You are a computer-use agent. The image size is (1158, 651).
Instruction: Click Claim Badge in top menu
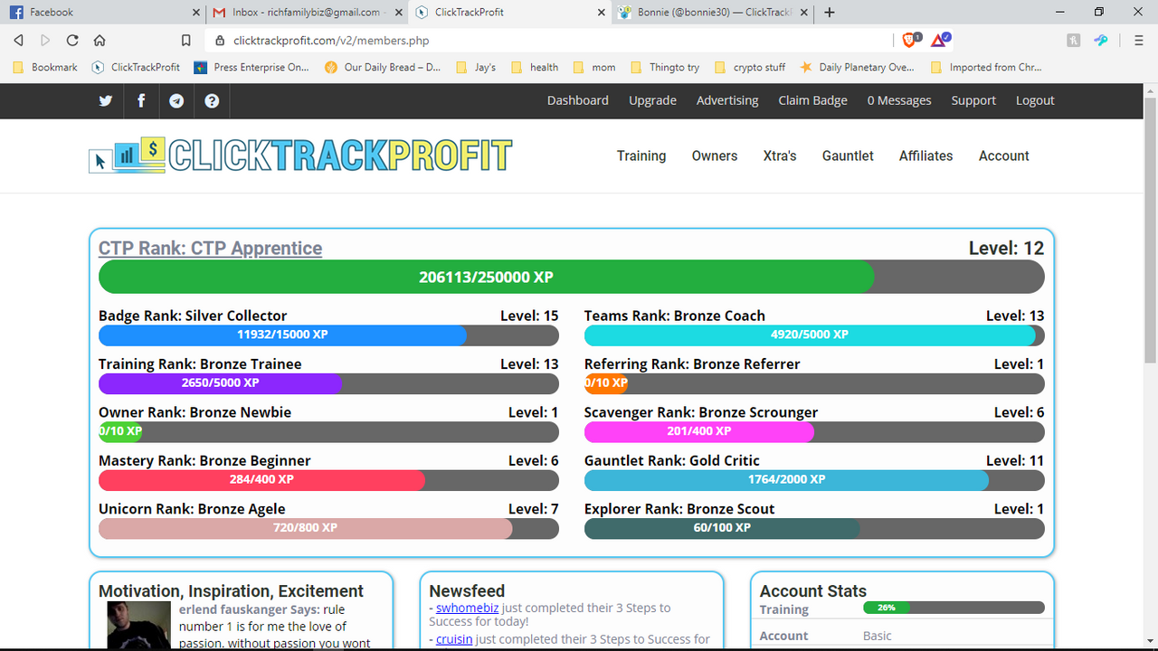click(x=812, y=100)
